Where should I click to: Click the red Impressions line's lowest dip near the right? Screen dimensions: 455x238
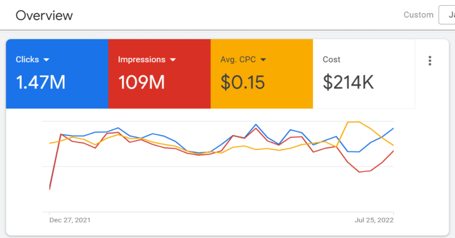pyautogui.click(x=359, y=172)
